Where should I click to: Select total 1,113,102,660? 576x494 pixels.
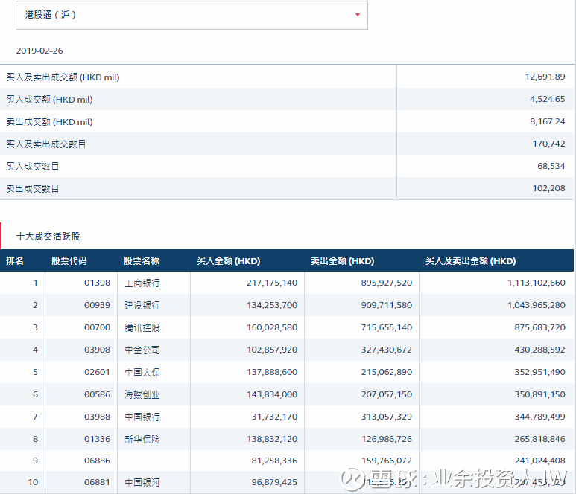coord(537,283)
